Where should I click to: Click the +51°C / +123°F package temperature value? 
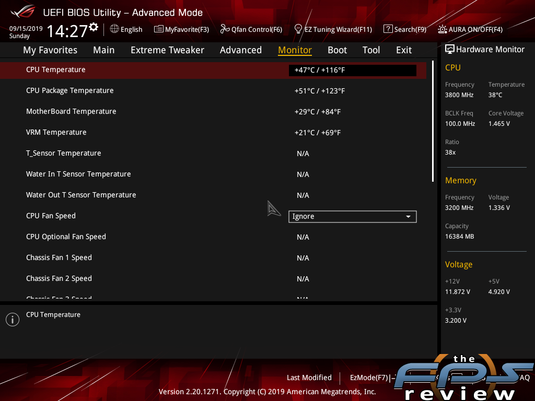point(320,91)
